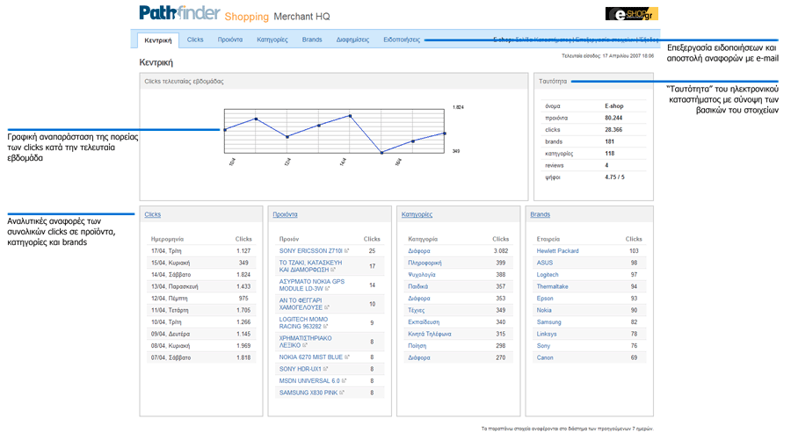Screen dimensions: 791x440
Task: Select the 17/04, Τρίτη row in Clicks table
Action: tap(200, 250)
